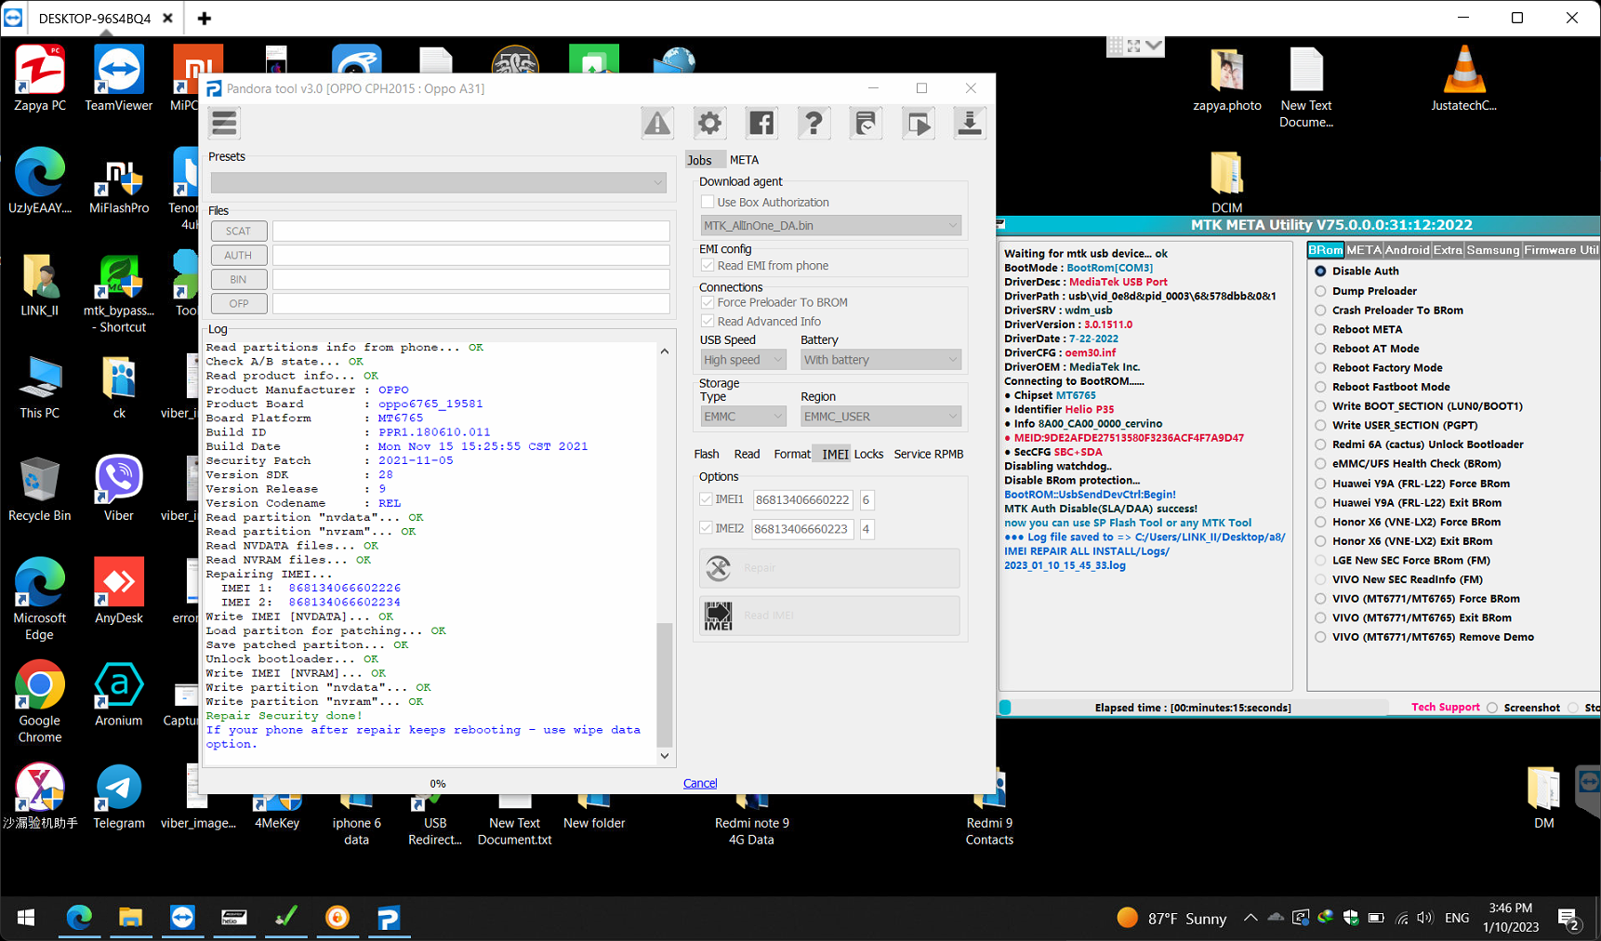
Task: Open AnyDesk desktop icon
Action: pyautogui.click(x=119, y=590)
